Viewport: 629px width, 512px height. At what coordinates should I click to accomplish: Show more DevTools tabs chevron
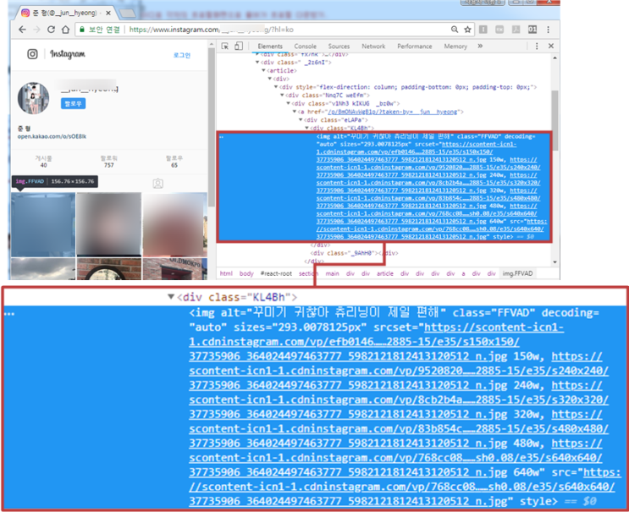pyautogui.click(x=480, y=46)
